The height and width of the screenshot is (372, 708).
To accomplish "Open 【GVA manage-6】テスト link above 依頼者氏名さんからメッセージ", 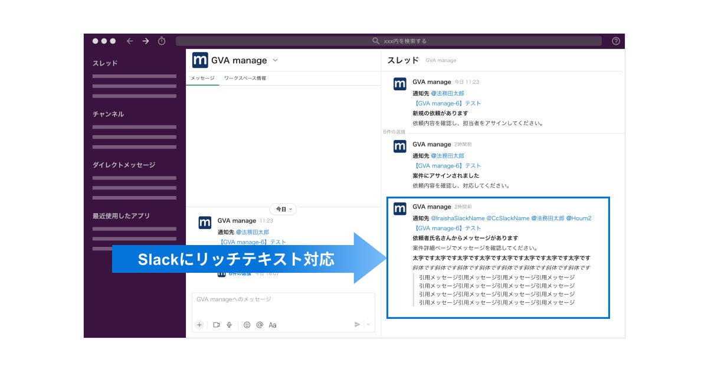I will click(x=447, y=228).
